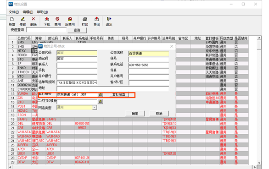
Task: Focus the 快速查询 search field
Action: [x=46, y=30]
